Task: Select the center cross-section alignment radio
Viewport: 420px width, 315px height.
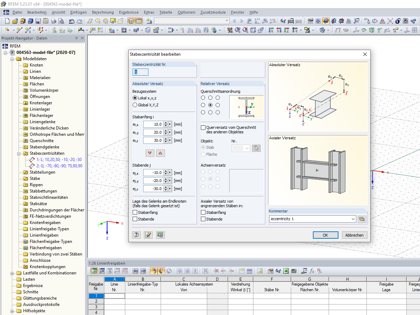Action: [210, 105]
